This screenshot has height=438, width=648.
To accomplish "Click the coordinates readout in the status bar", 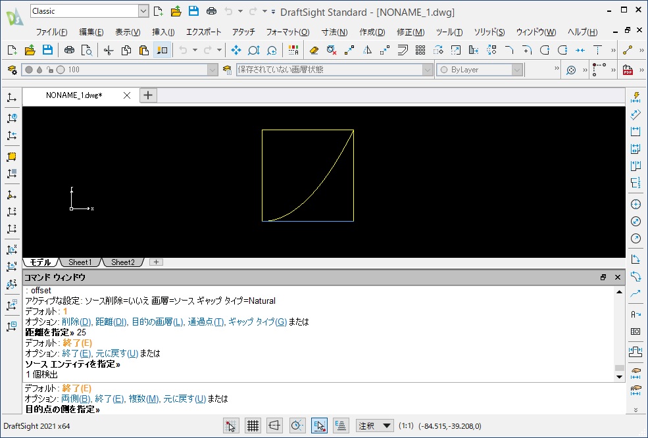I will [449, 426].
